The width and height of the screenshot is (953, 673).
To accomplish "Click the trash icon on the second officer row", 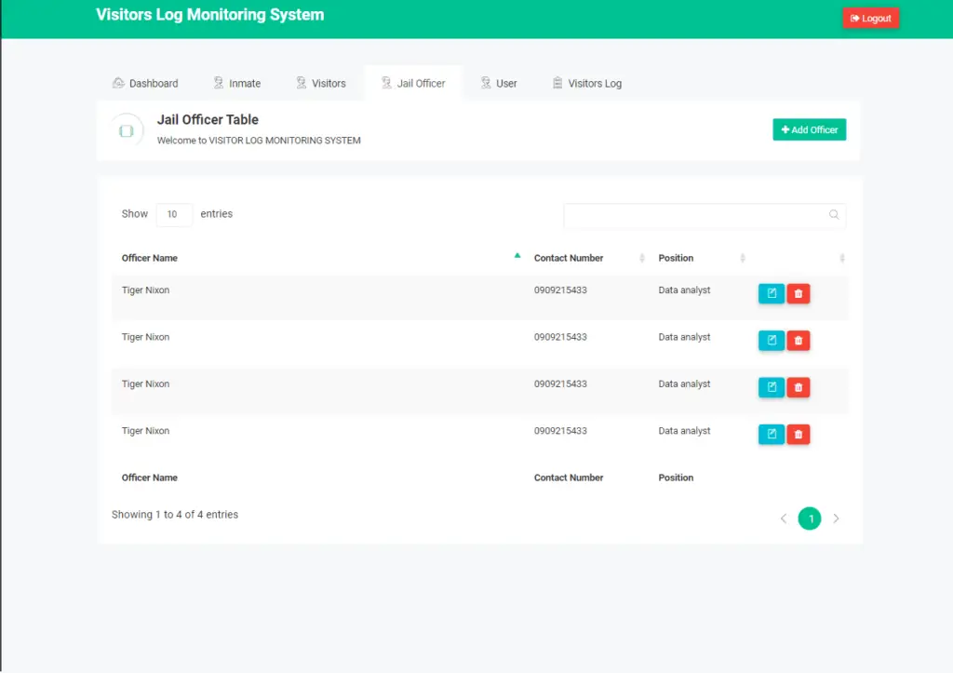I will click(798, 340).
